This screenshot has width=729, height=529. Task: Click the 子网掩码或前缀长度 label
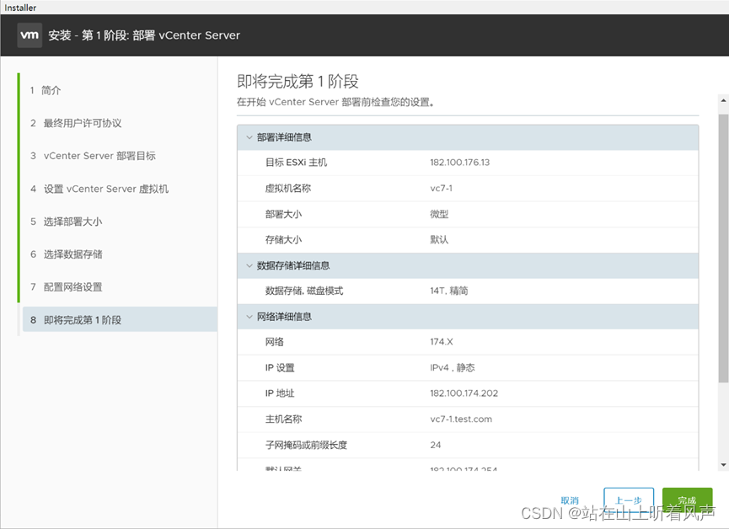pos(307,445)
